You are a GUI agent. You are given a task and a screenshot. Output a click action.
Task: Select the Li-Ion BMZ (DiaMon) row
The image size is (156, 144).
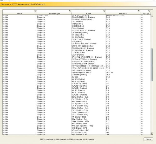pyautogui.click(x=76, y=75)
